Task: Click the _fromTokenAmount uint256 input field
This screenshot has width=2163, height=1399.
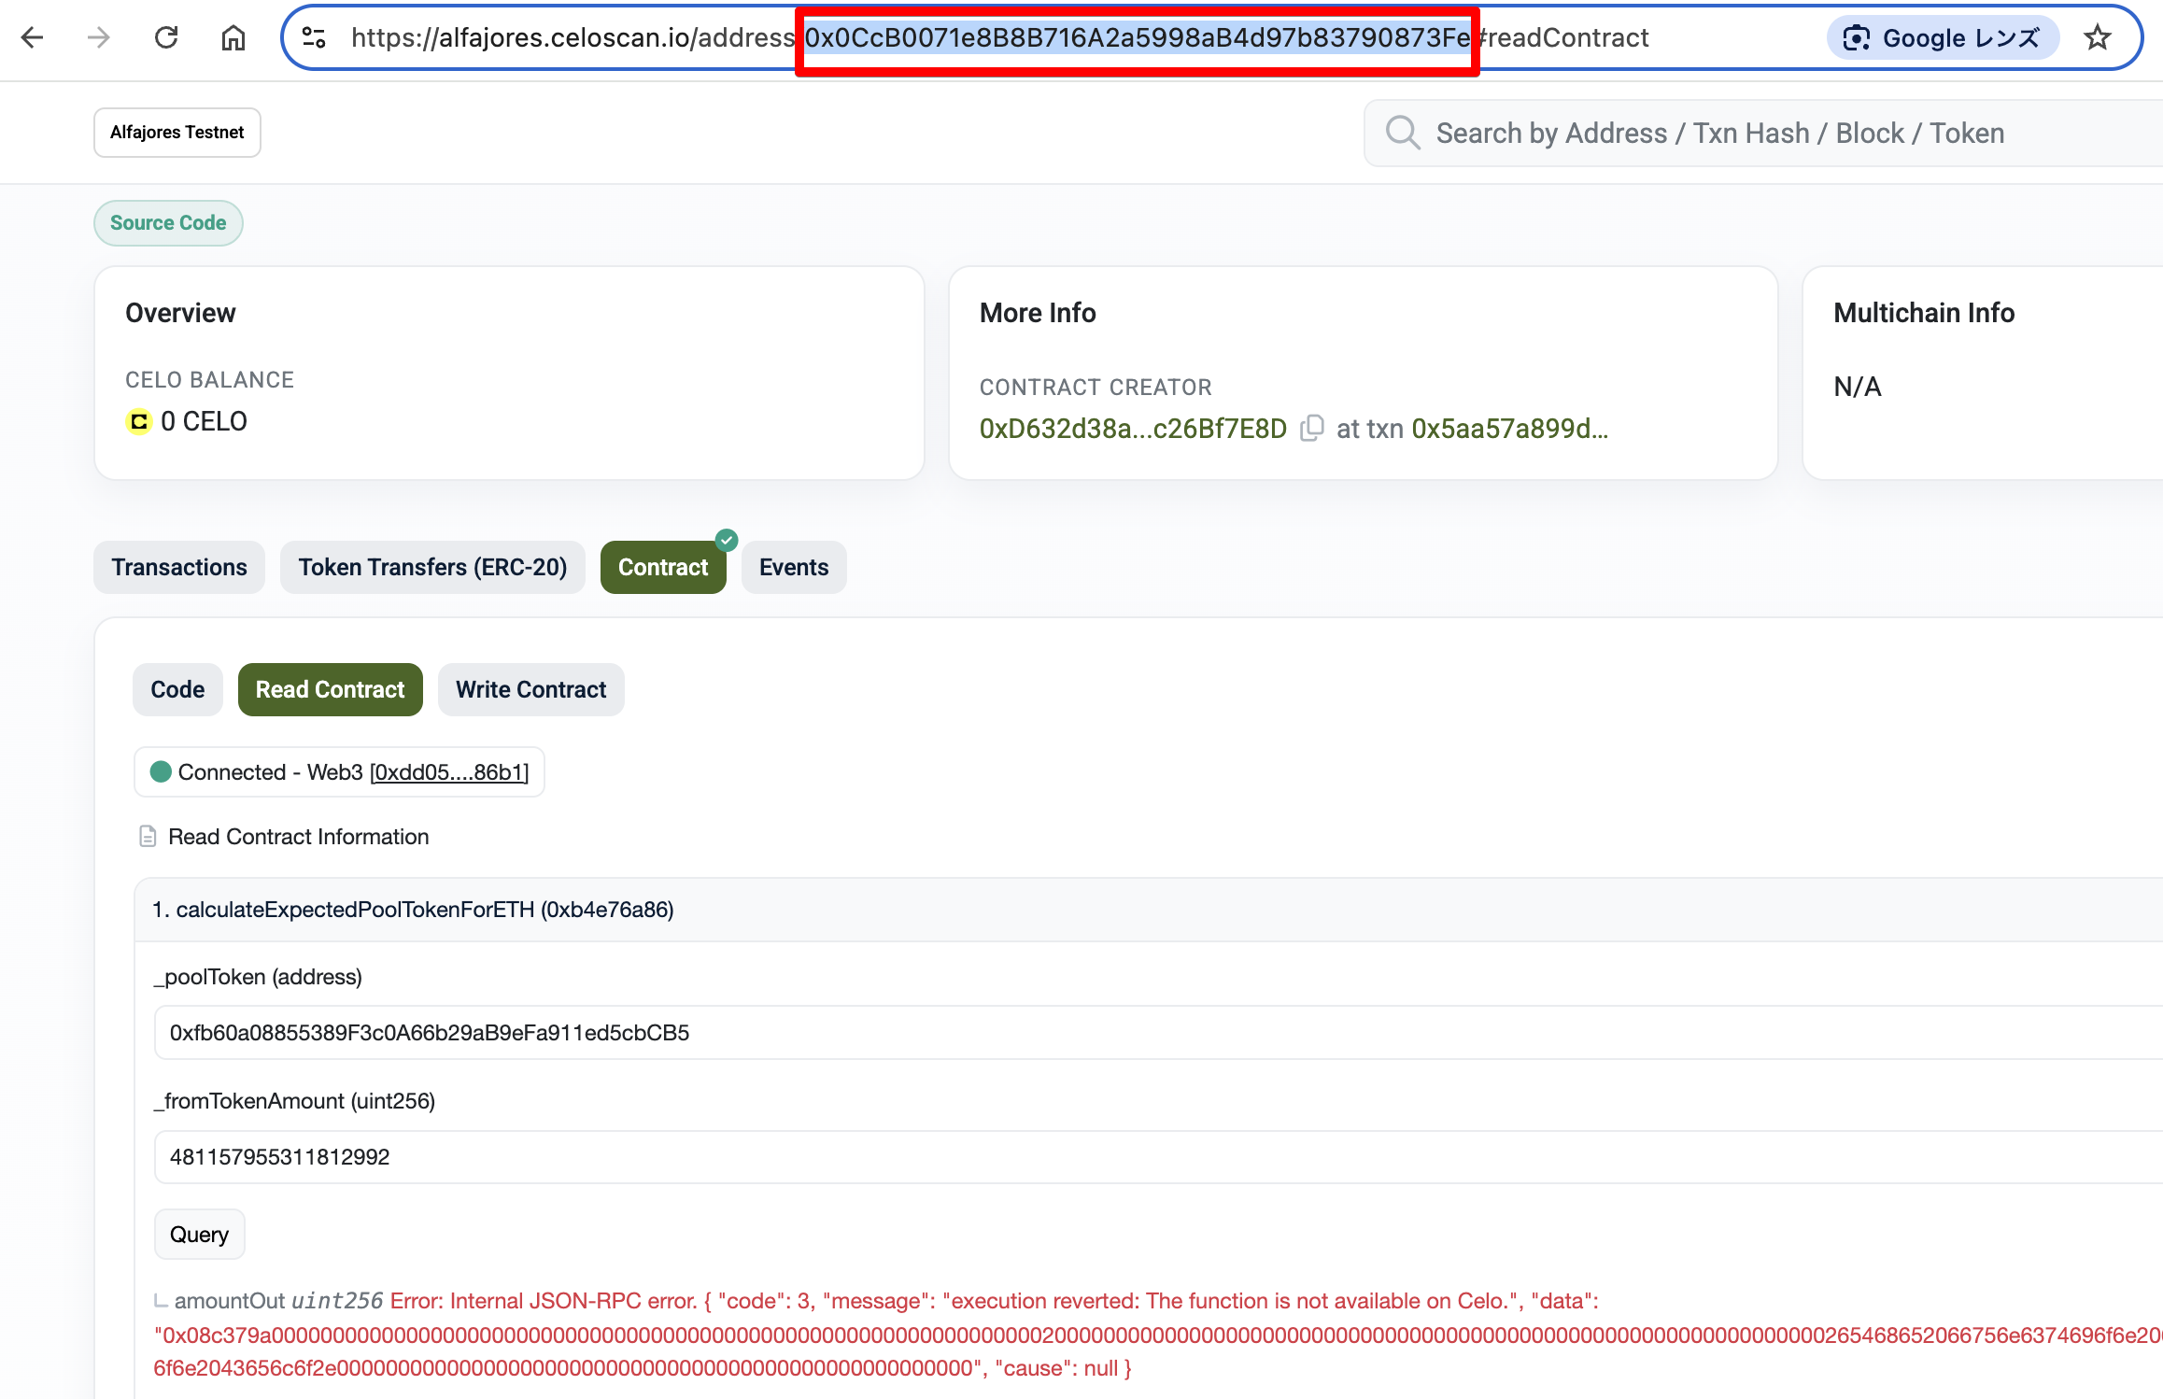Action: (x=1158, y=1157)
